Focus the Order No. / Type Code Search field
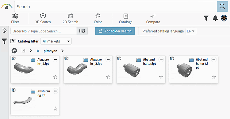Screen dimensions: 230x119 [x=44, y=31]
